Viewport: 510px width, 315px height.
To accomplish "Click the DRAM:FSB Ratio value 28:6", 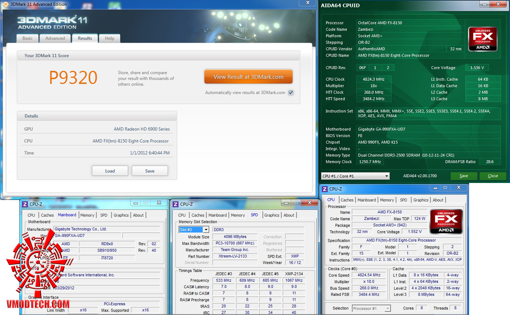I will point(490,162).
